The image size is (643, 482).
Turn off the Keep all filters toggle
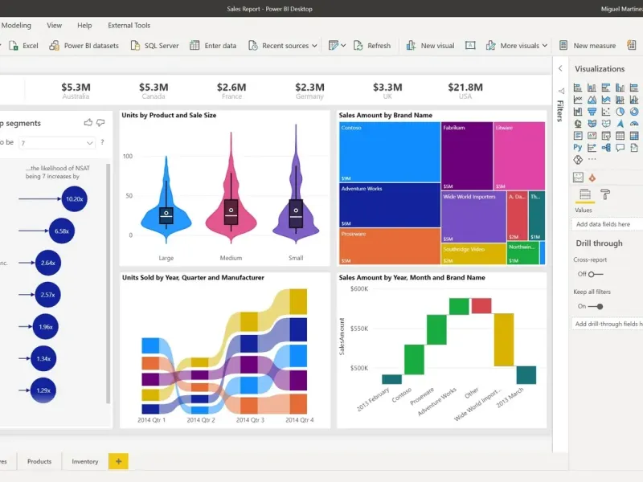pos(596,306)
